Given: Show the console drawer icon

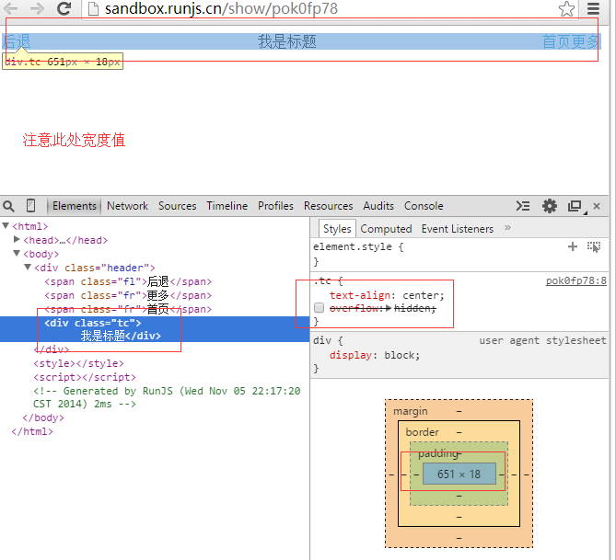Looking at the screenshot, I should (522, 206).
